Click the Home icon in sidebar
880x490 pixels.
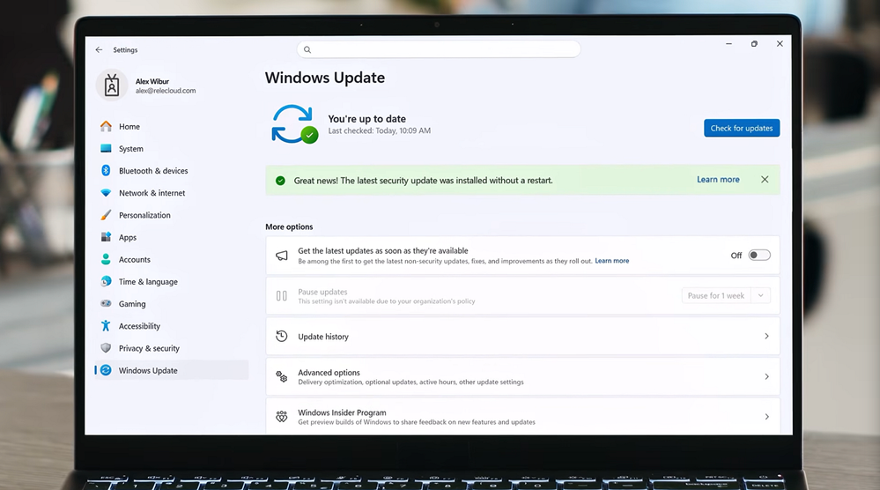click(106, 126)
